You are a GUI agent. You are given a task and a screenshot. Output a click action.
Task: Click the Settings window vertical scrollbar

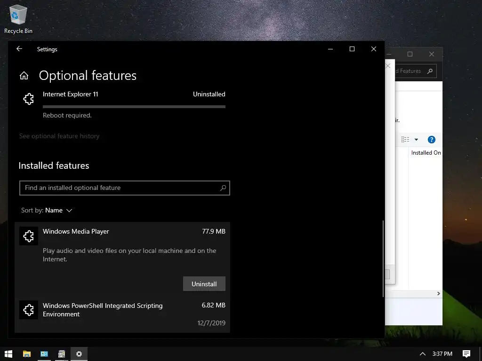(383, 259)
